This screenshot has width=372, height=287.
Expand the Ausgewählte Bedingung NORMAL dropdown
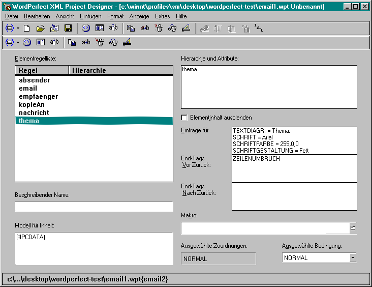click(x=353, y=258)
